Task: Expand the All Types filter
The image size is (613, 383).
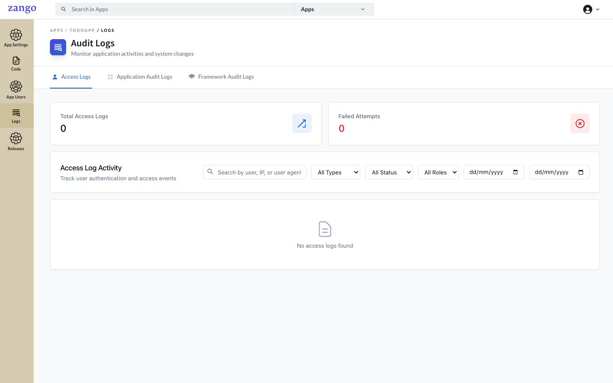Action: [x=336, y=172]
